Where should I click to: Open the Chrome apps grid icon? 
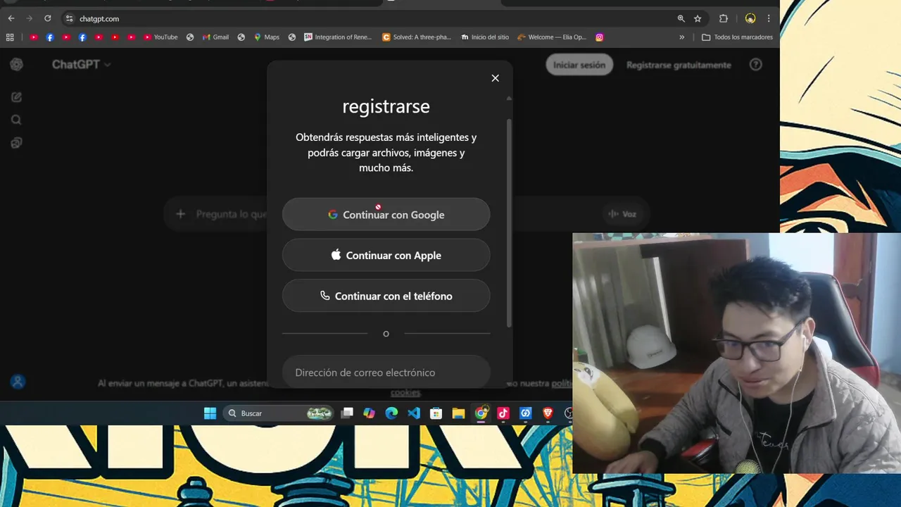(10, 37)
